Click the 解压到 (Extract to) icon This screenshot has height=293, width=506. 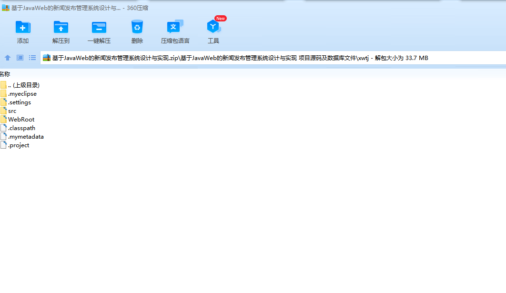(x=61, y=28)
